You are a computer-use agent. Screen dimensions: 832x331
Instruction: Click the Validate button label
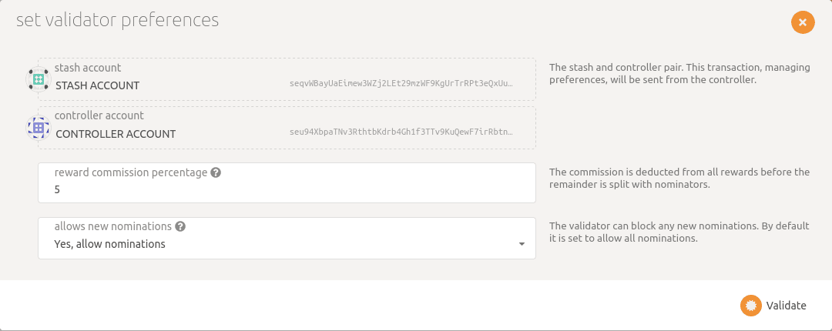786,306
